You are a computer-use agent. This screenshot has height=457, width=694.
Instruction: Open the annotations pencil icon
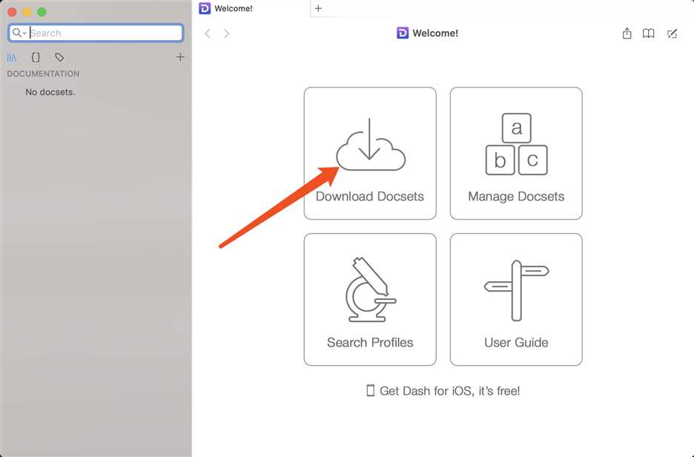[x=672, y=33]
